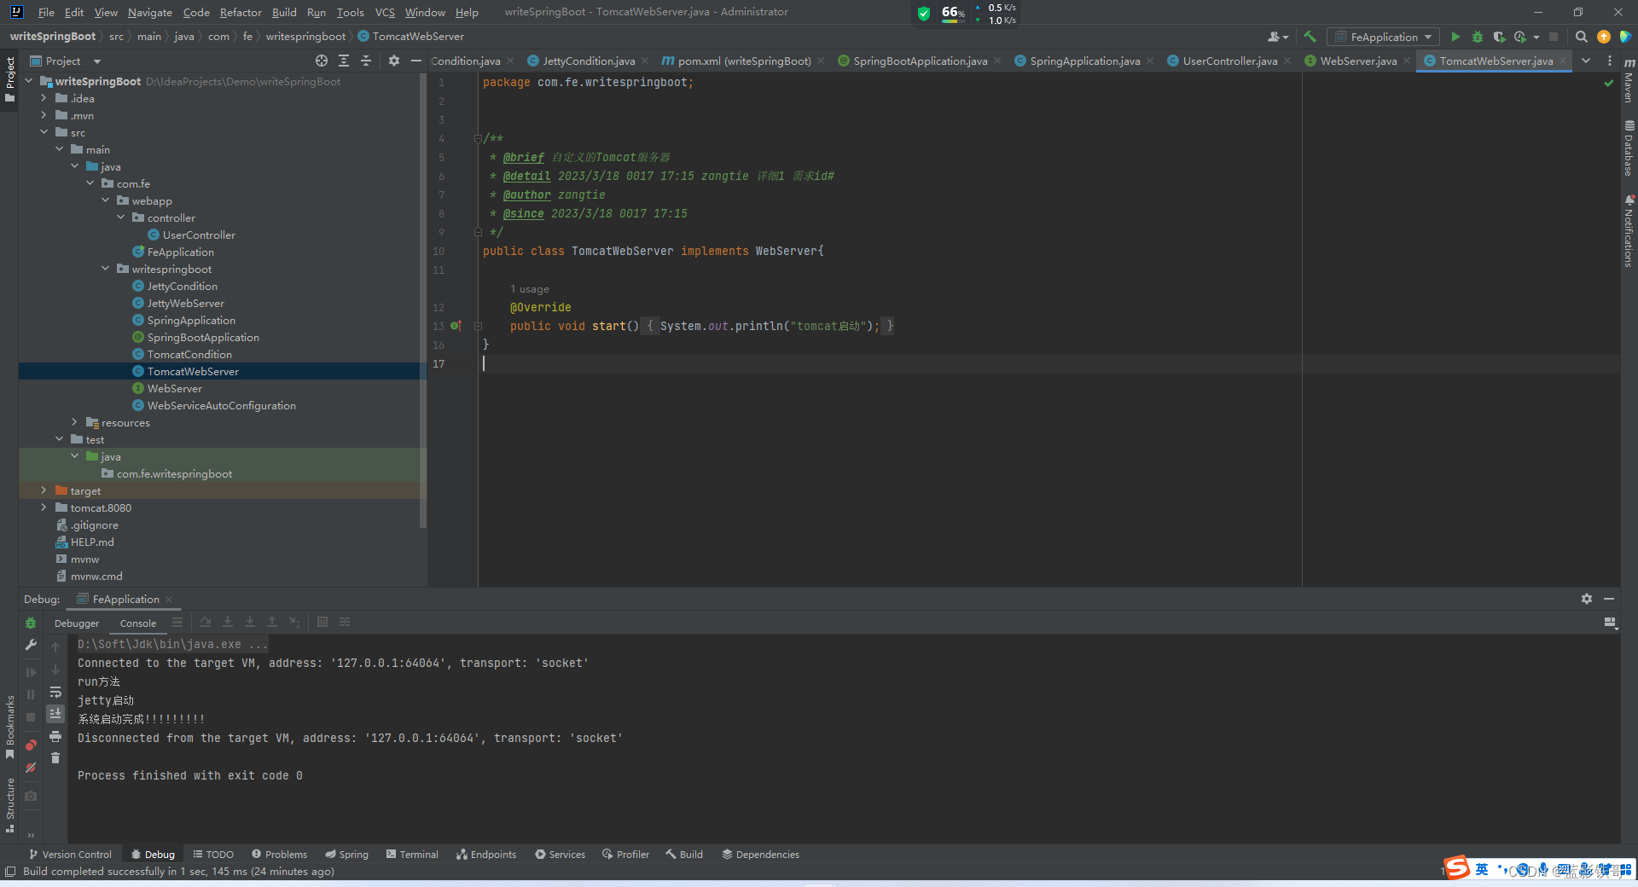Open Version Control tool window
Image resolution: width=1638 pixels, height=887 pixels.
coord(70,854)
